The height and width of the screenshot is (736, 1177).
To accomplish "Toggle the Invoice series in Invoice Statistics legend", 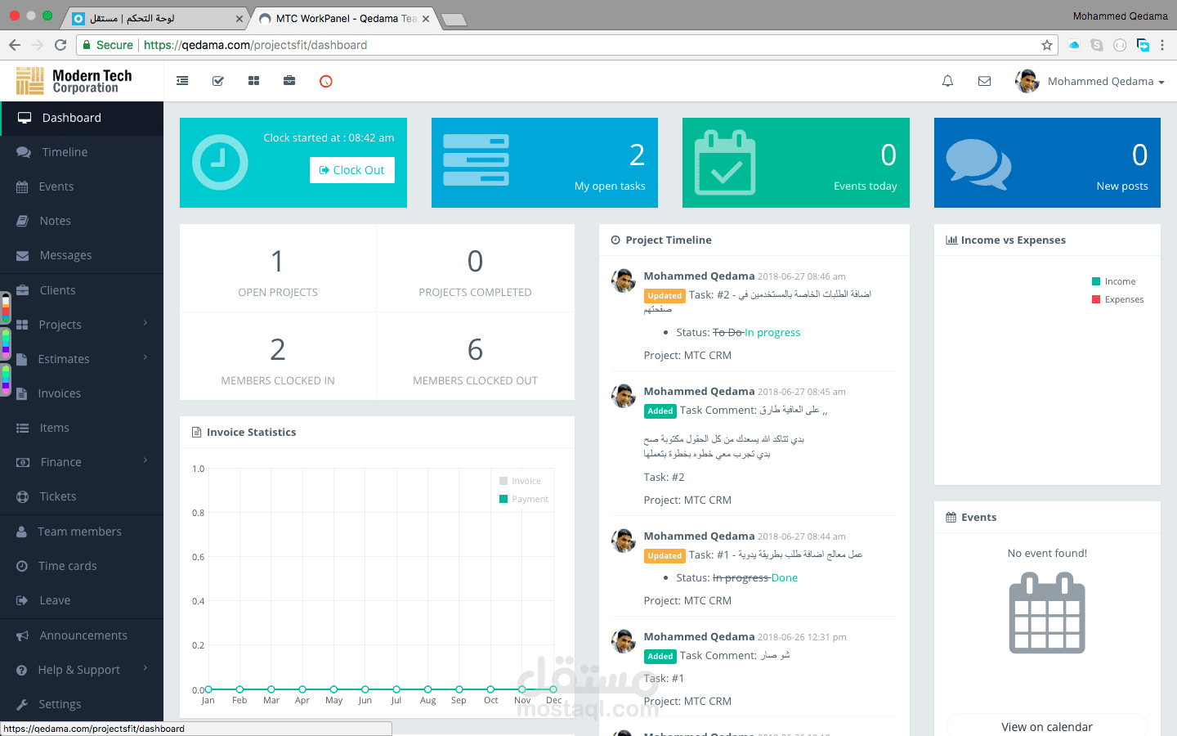I will [x=521, y=481].
